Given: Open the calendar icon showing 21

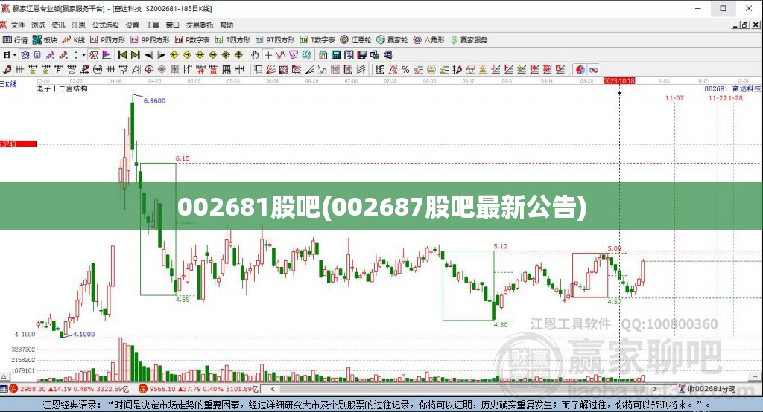Looking at the screenshot, I should click(x=323, y=55).
